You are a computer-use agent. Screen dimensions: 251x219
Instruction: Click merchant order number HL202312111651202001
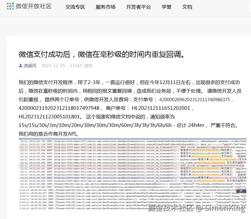(161, 108)
